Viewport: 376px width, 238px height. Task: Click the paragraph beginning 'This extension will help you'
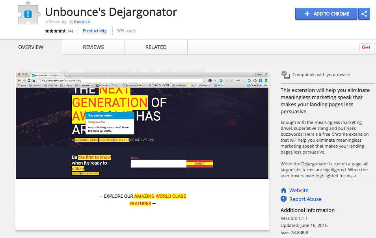tap(325, 101)
